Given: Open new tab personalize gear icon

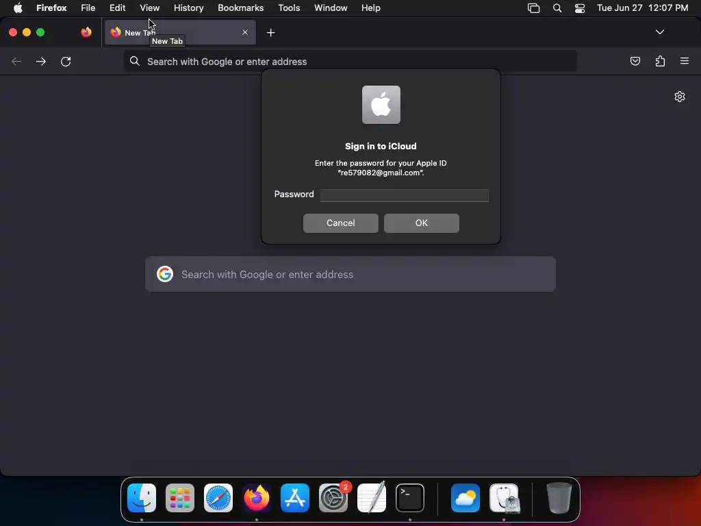Looking at the screenshot, I should pyautogui.click(x=680, y=97).
